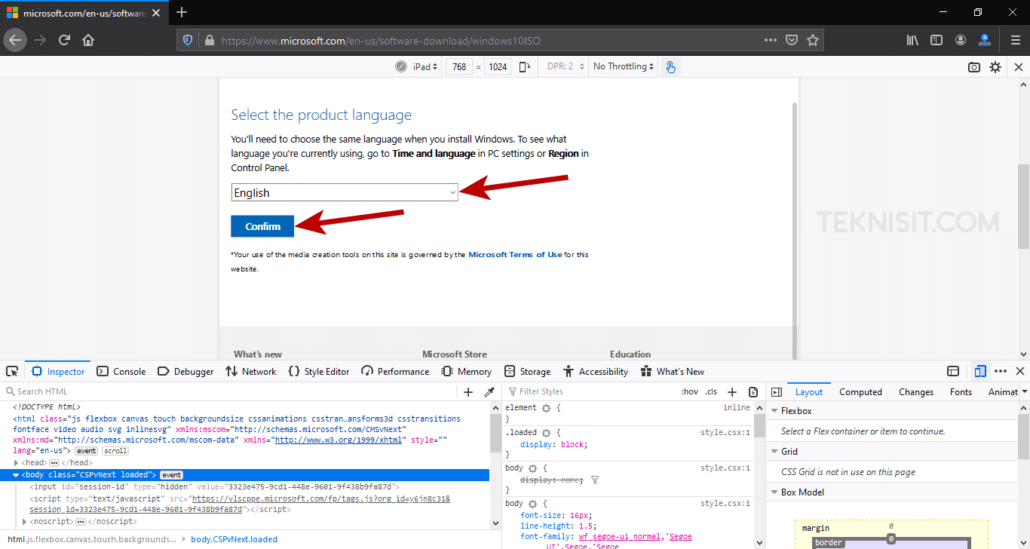Open the Accessibility panel
This screenshot has width=1030, height=549.
pos(595,371)
